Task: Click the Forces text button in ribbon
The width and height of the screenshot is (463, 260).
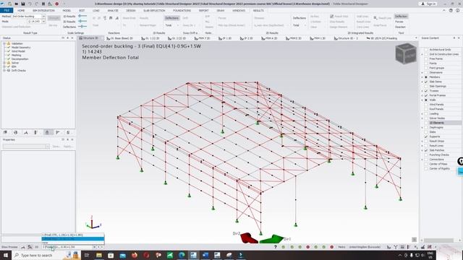Action: 399,22
